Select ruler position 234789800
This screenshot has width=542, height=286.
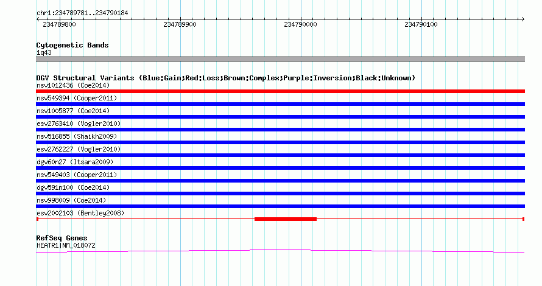pyautogui.click(x=59, y=24)
